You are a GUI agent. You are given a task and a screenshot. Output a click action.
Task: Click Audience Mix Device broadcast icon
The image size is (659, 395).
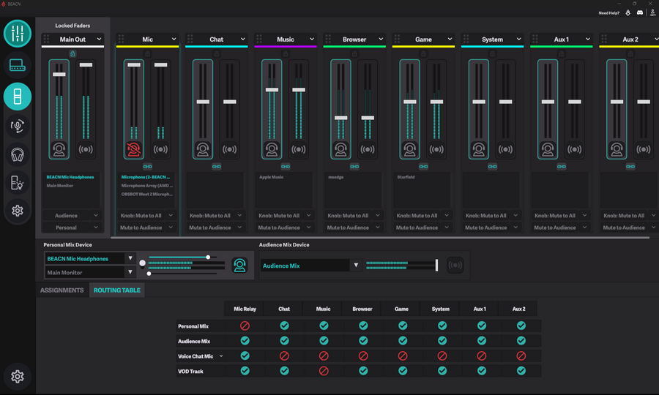pos(455,266)
